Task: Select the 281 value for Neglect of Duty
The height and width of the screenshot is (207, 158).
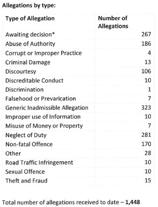Action: click(146, 135)
